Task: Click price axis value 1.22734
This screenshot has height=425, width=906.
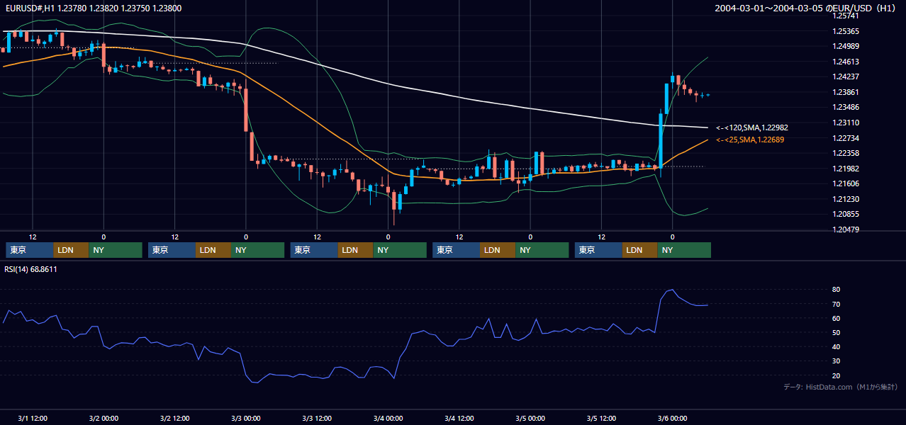Action: pyautogui.click(x=845, y=138)
